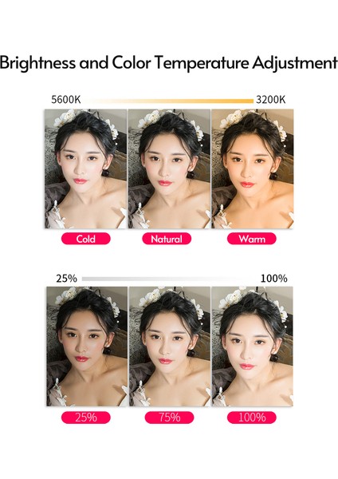Select the Warm tone portrait
The image size is (338, 479).
click(253, 168)
